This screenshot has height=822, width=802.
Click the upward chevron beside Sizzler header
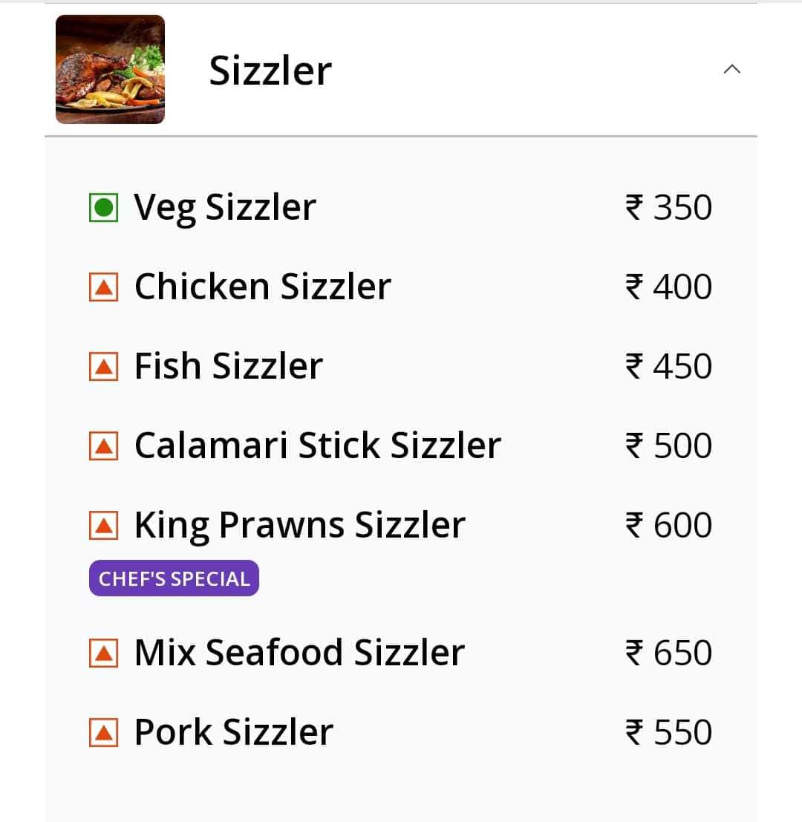click(733, 68)
